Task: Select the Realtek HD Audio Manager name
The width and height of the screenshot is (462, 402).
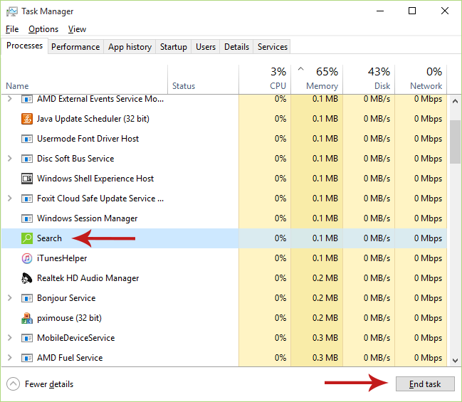Action: coord(88,278)
